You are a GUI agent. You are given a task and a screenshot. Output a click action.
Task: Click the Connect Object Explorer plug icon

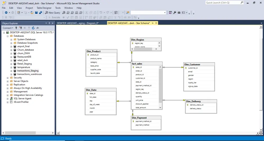click(16, 28)
